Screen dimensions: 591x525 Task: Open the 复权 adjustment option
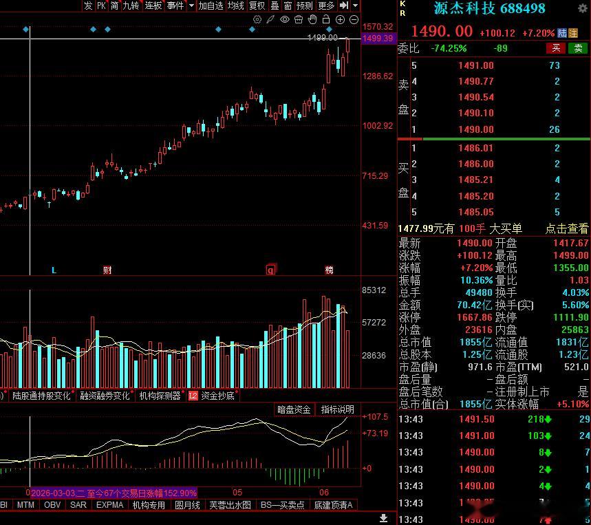257,6
